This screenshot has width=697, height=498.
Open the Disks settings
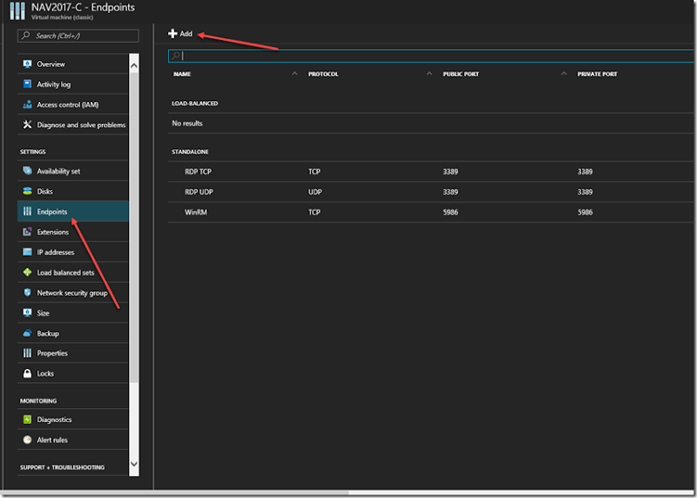73,191
